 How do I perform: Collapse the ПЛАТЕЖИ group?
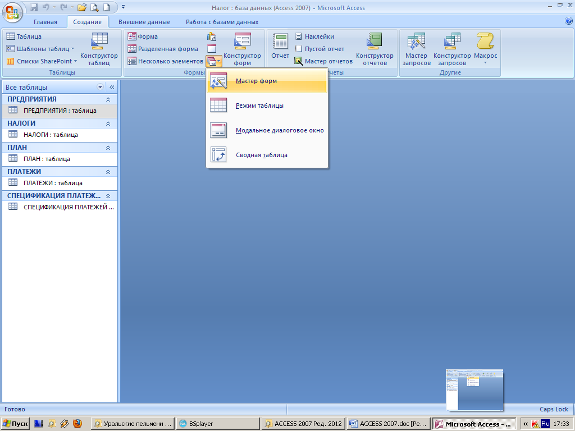(108, 172)
